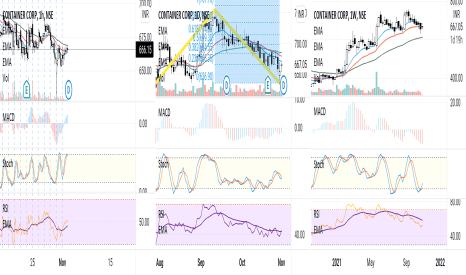Select the MACD legend on the 1D chart

coord(164,112)
